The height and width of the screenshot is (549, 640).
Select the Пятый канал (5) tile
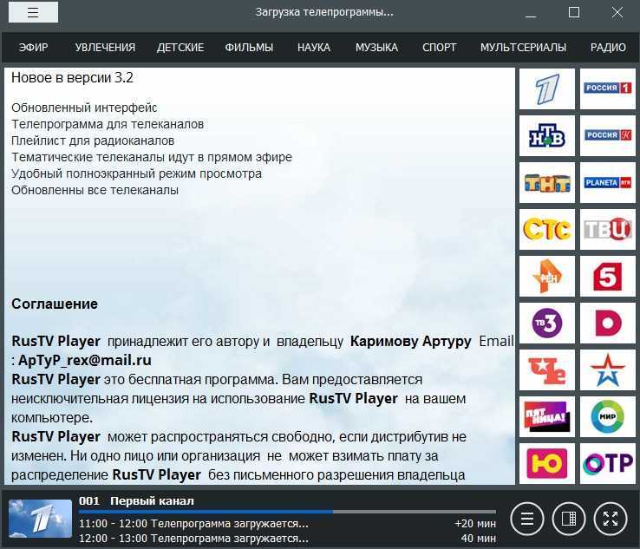click(x=608, y=277)
